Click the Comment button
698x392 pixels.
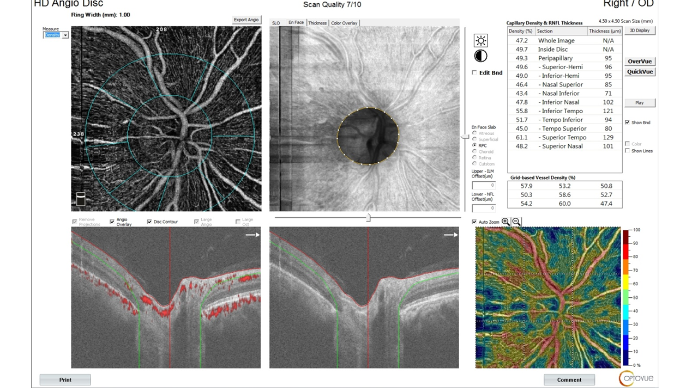pyautogui.click(x=569, y=379)
